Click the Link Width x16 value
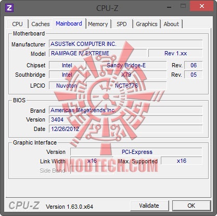The width and height of the screenshot is (217, 216). pyautogui.click(x=92, y=161)
